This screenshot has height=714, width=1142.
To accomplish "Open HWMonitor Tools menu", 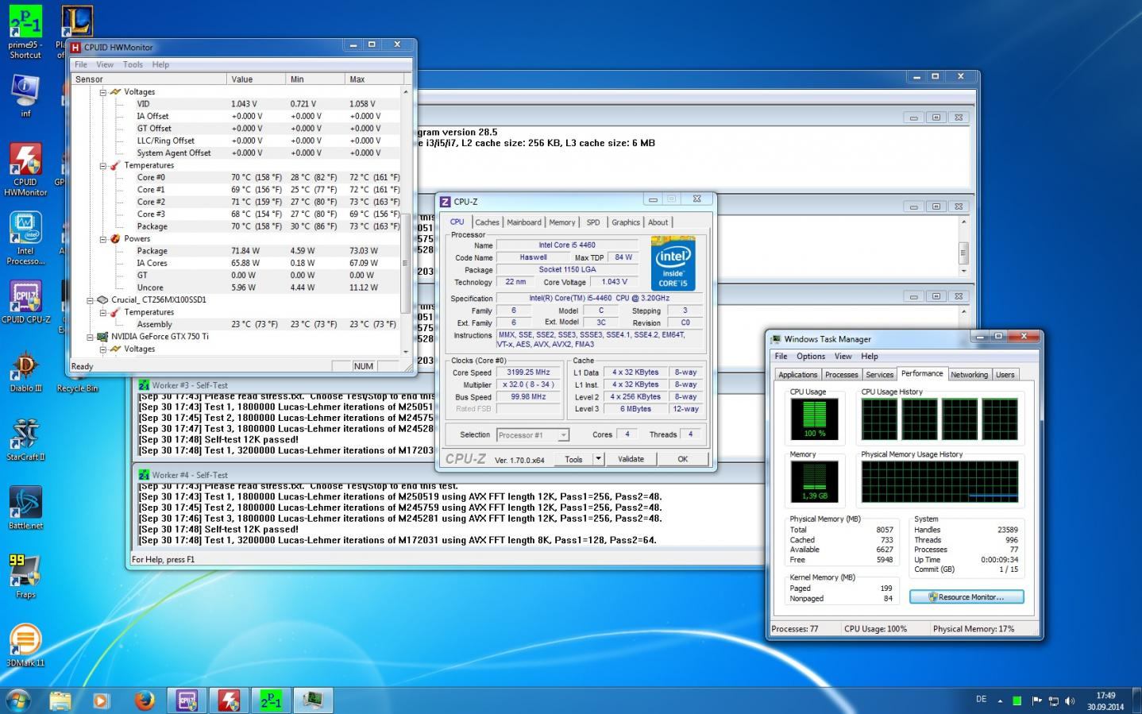I will [x=133, y=64].
